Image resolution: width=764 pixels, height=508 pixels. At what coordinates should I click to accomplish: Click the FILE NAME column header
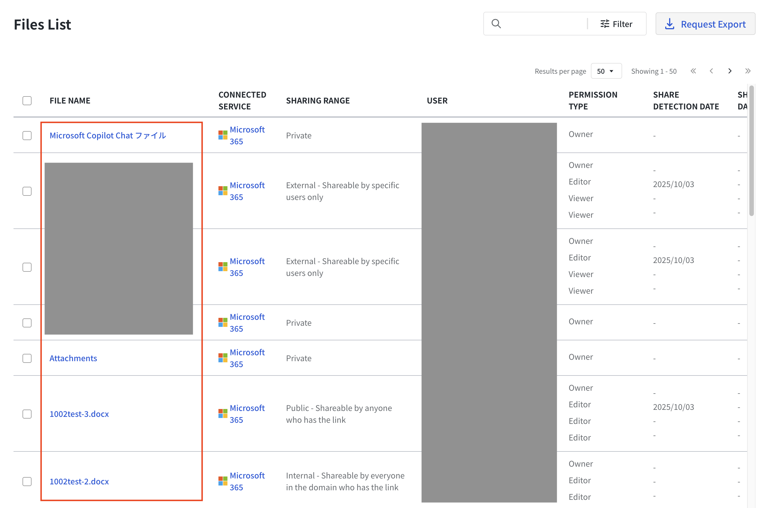pos(70,100)
